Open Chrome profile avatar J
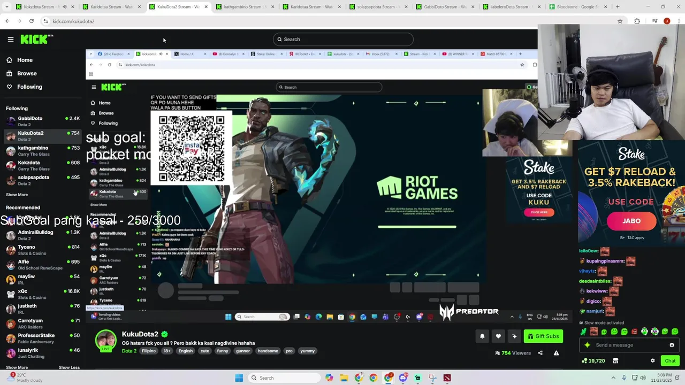The width and height of the screenshot is (685, 385). [667, 21]
